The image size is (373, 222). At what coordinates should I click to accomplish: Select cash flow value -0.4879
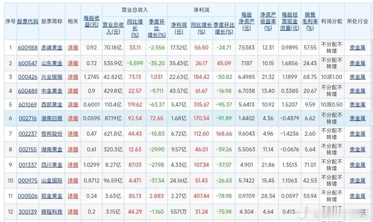point(290,118)
